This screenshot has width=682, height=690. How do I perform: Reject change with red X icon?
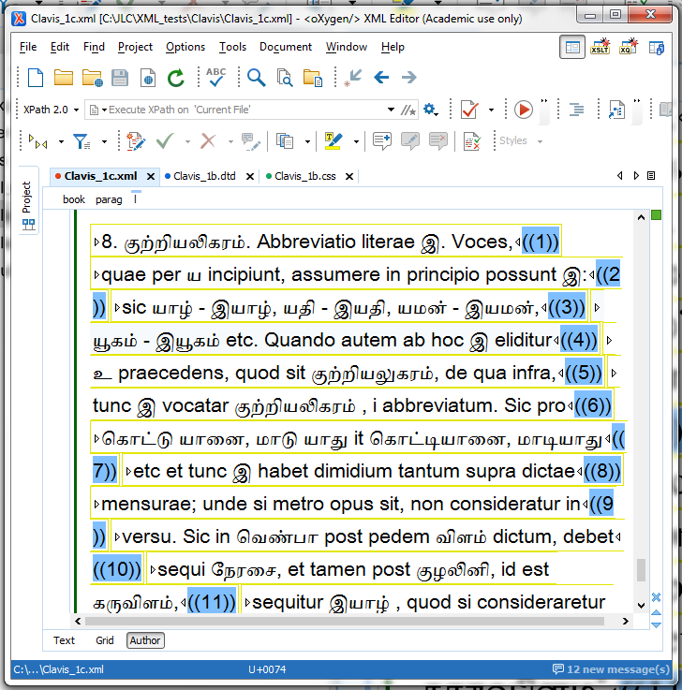point(208,141)
